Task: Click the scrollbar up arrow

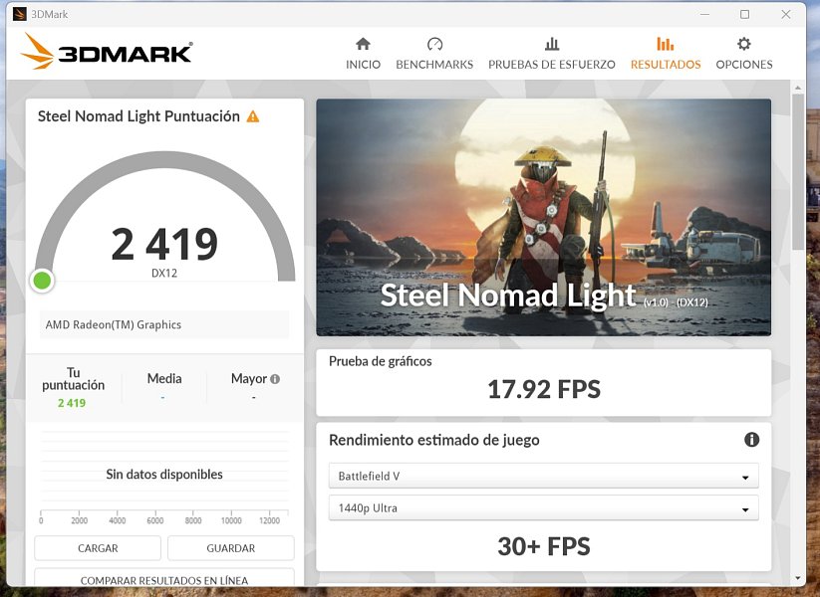Action: (797, 88)
